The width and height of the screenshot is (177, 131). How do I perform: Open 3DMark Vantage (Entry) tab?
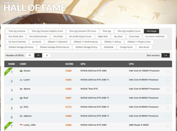[x=86, y=47]
